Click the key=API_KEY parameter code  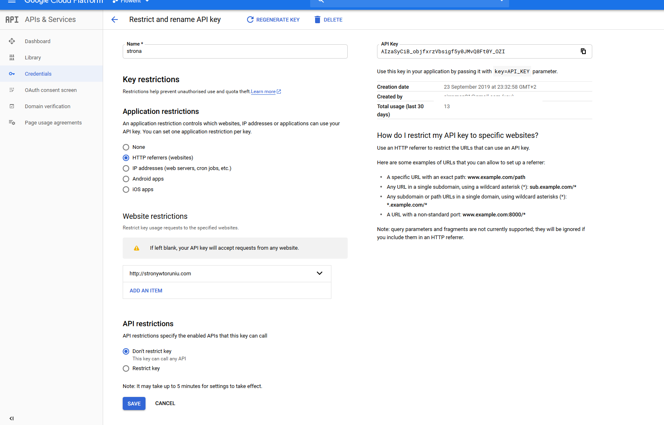click(x=512, y=72)
